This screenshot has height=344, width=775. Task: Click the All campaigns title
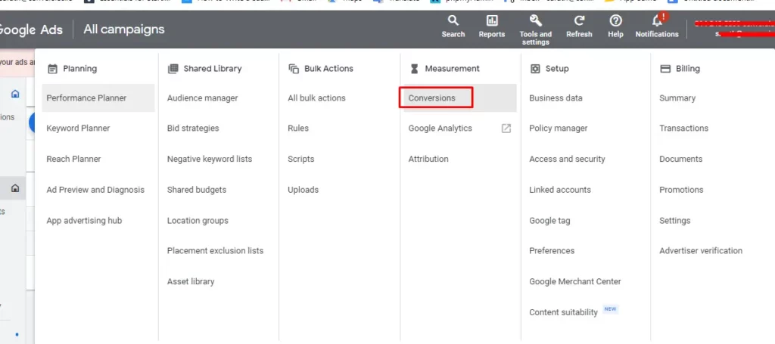[x=124, y=29]
